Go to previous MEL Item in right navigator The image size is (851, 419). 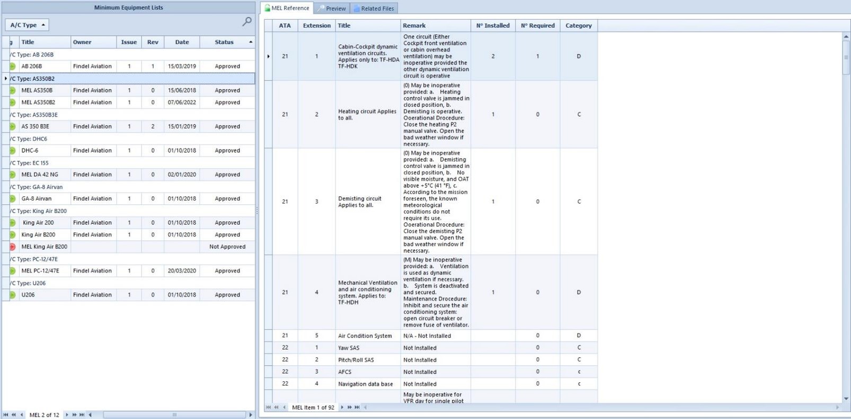tap(285, 407)
